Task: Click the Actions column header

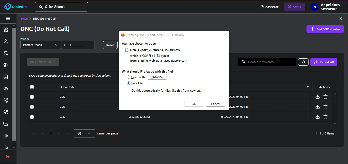Action: pos(324,87)
